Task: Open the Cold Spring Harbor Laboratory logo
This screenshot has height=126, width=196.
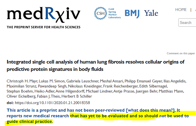Action: 107,13
